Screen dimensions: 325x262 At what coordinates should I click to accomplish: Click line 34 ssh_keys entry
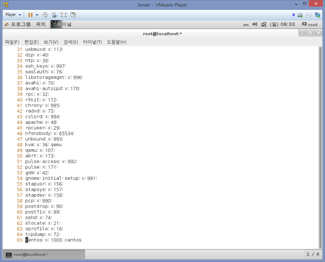tap(45, 66)
